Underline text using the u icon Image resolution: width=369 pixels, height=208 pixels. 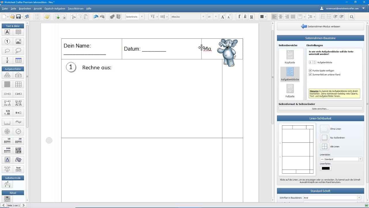point(252,17)
